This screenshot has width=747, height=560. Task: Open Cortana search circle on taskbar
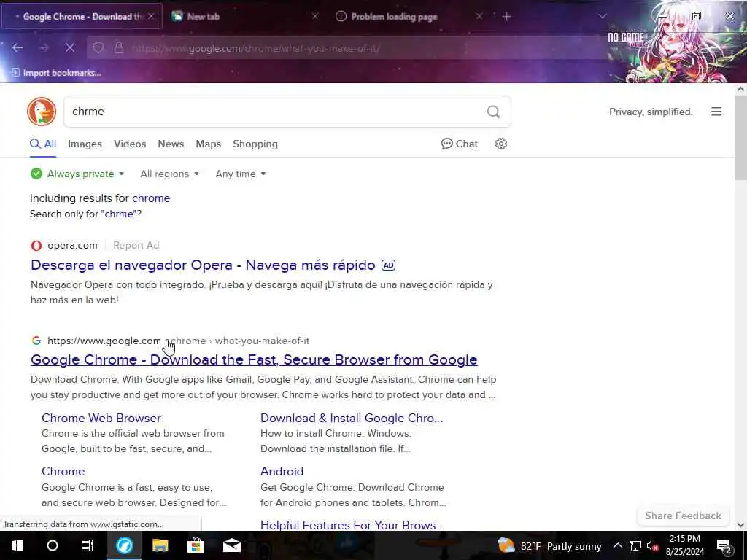coord(53,545)
